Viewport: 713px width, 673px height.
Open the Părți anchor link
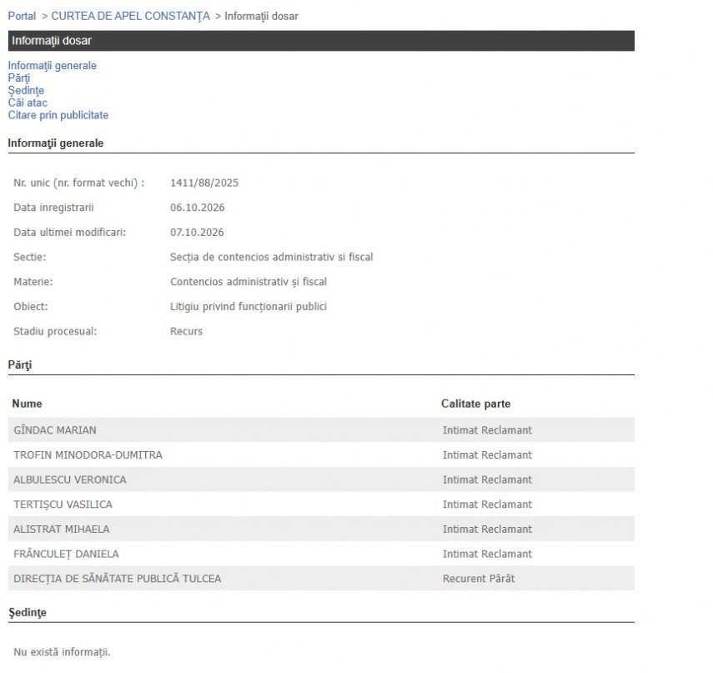point(19,78)
